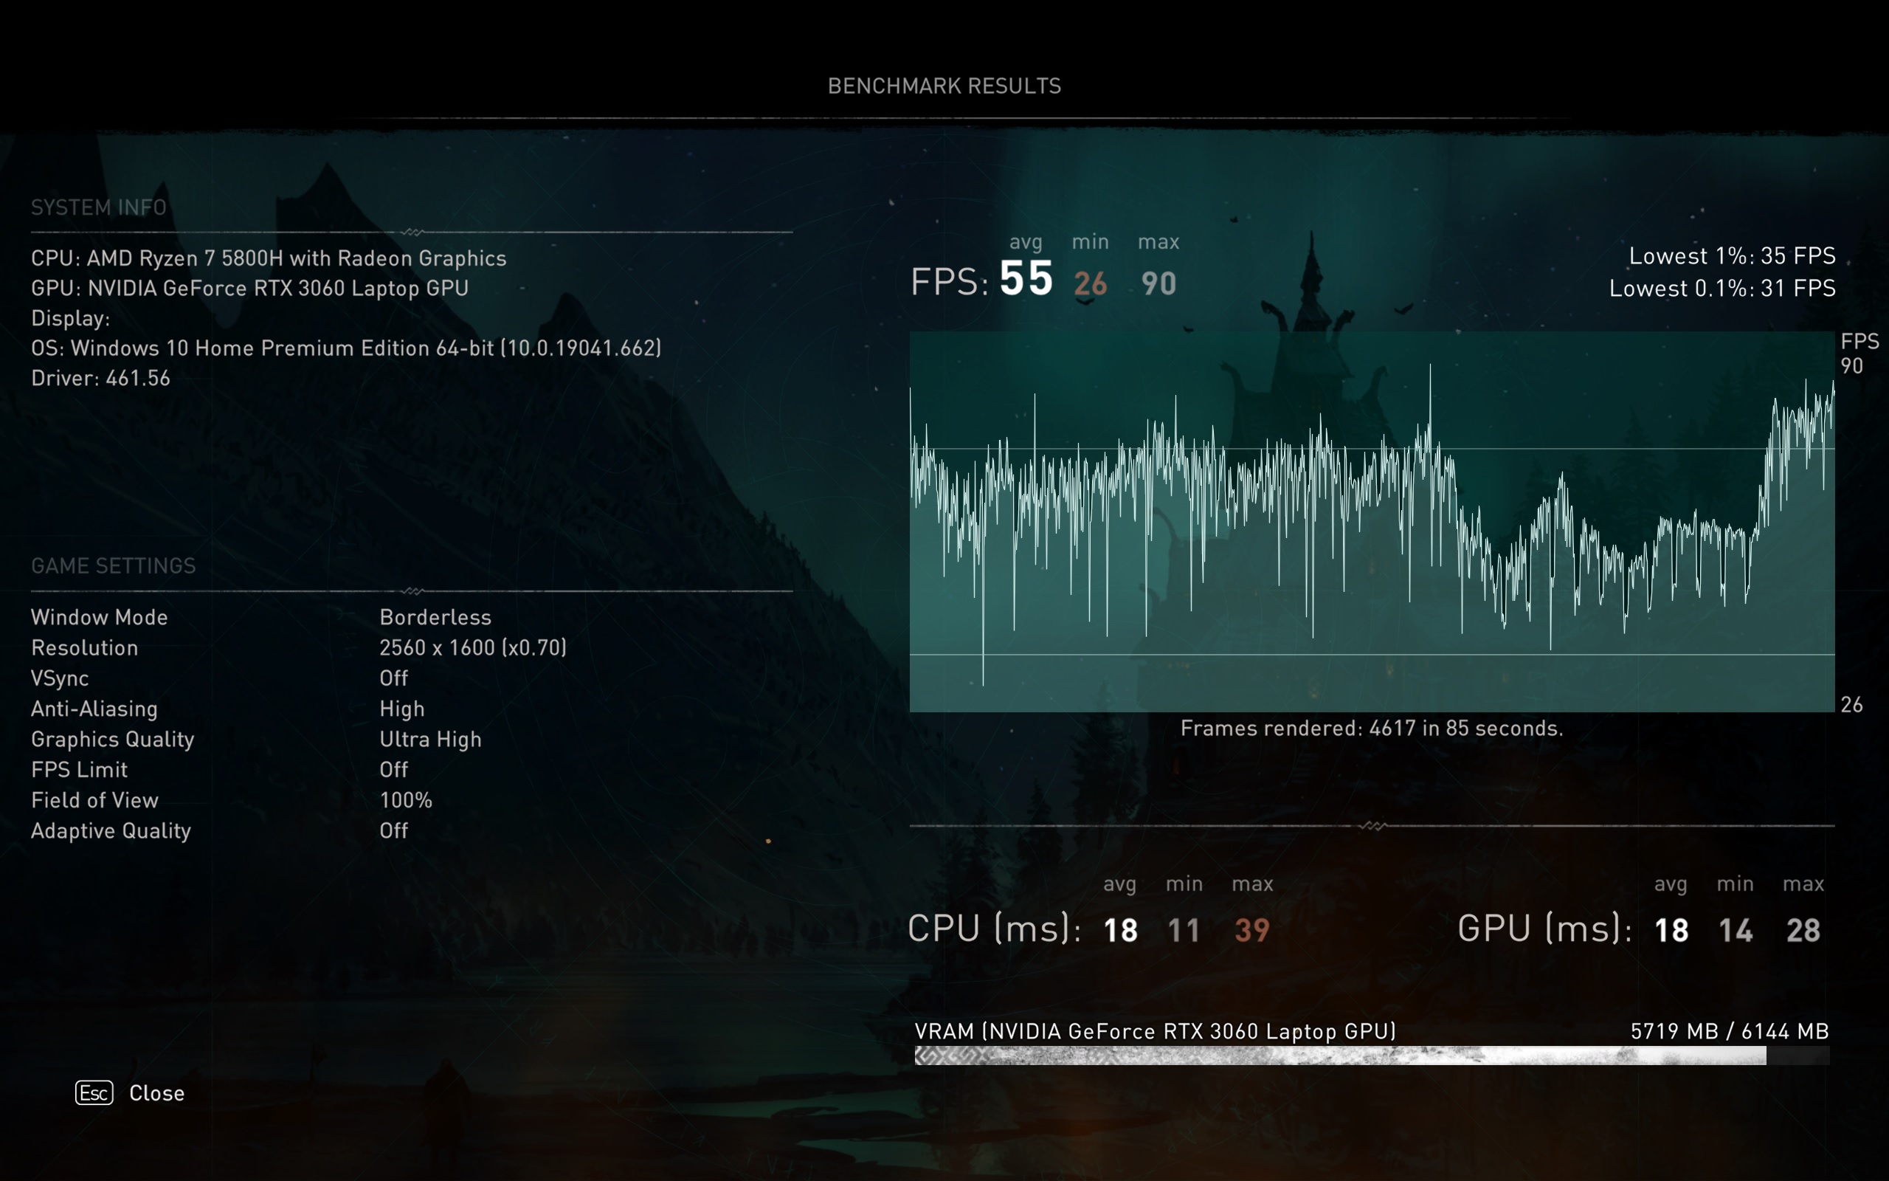Select the Game Settings heading
The image size is (1889, 1181).
113,565
